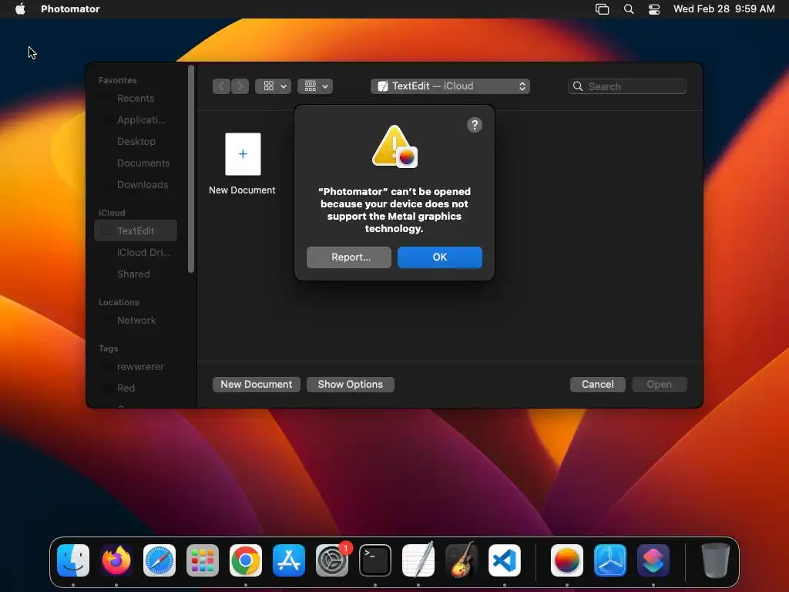
Task: Open the grouping options dropdown
Action: (x=315, y=86)
